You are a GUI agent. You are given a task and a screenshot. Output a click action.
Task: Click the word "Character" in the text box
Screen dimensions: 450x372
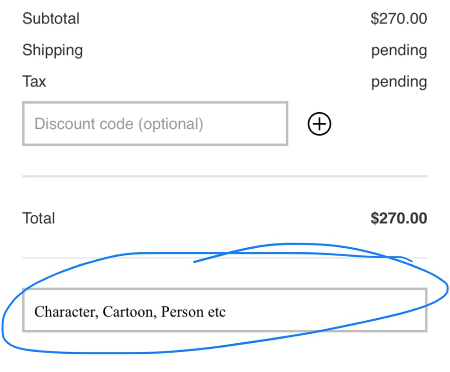[66, 312]
